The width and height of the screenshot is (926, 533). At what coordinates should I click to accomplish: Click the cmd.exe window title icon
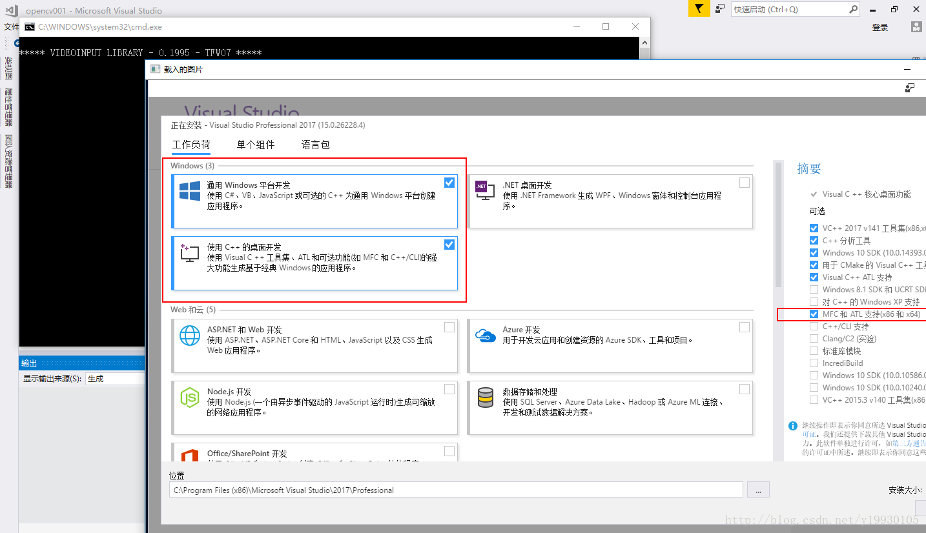pyautogui.click(x=29, y=26)
